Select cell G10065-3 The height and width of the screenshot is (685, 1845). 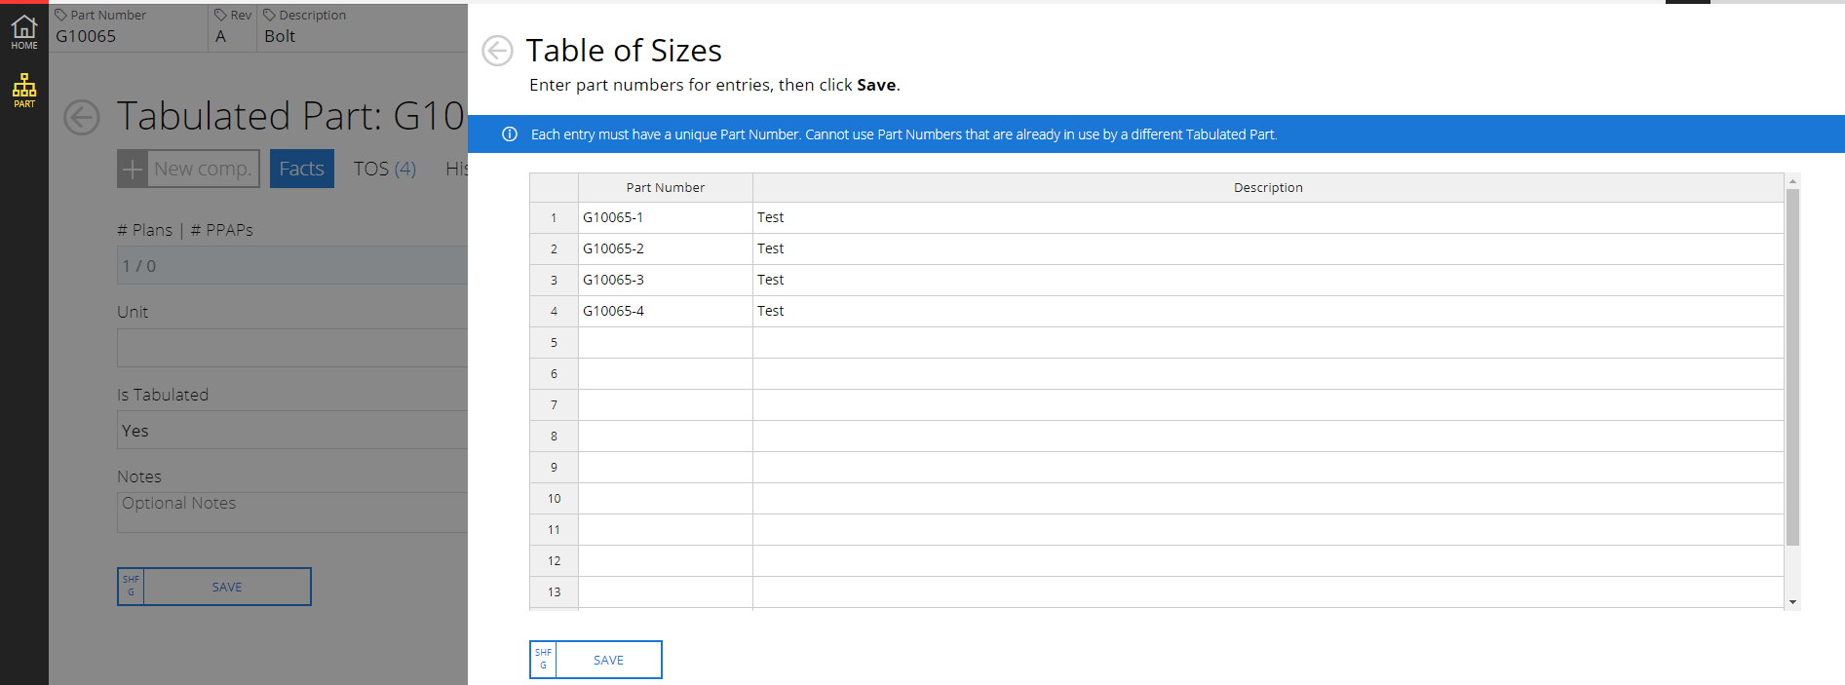coord(666,280)
